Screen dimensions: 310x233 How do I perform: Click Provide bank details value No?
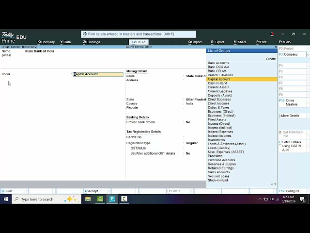click(188, 122)
